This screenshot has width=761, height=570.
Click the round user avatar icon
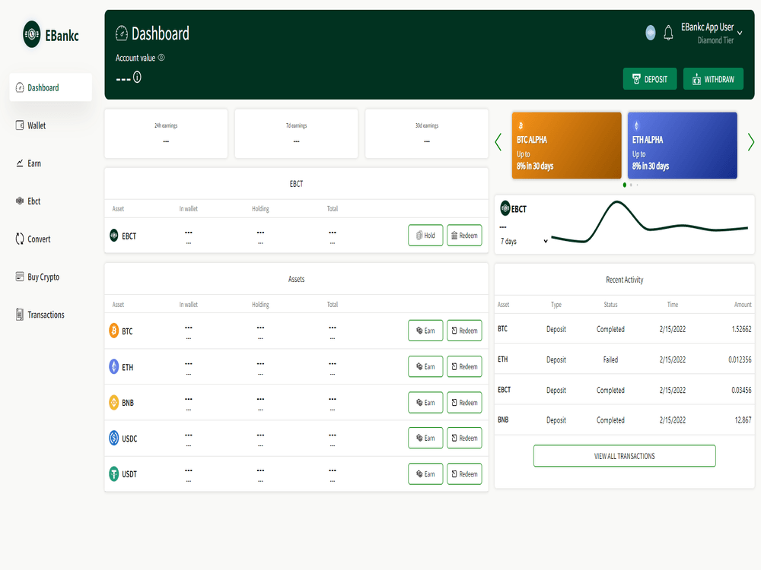pyautogui.click(x=651, y=33)
